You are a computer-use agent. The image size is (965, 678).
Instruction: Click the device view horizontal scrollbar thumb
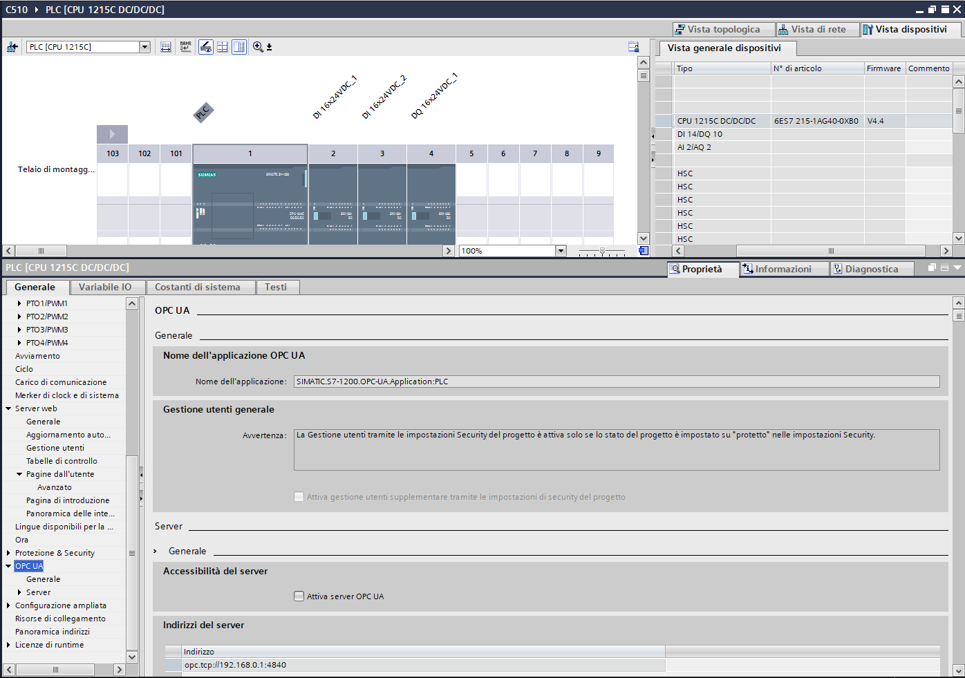(x=41, y=251)
